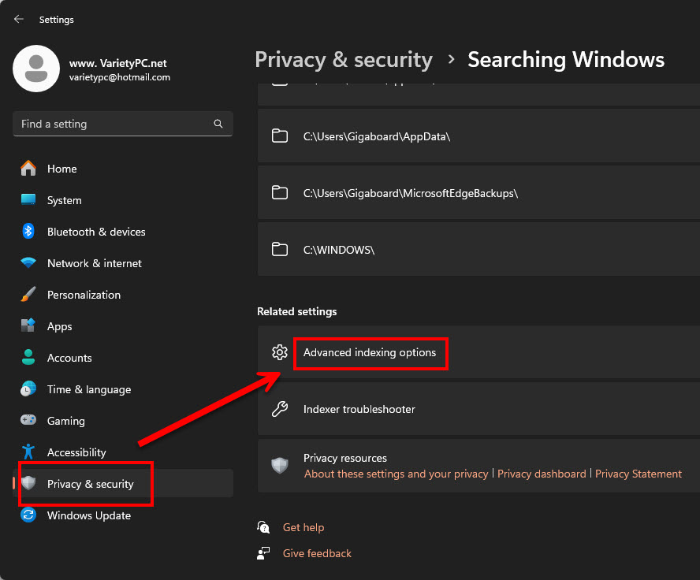700x580 pixels.
Task: Click the Give feedback link
Action: [x=317, y=554]
